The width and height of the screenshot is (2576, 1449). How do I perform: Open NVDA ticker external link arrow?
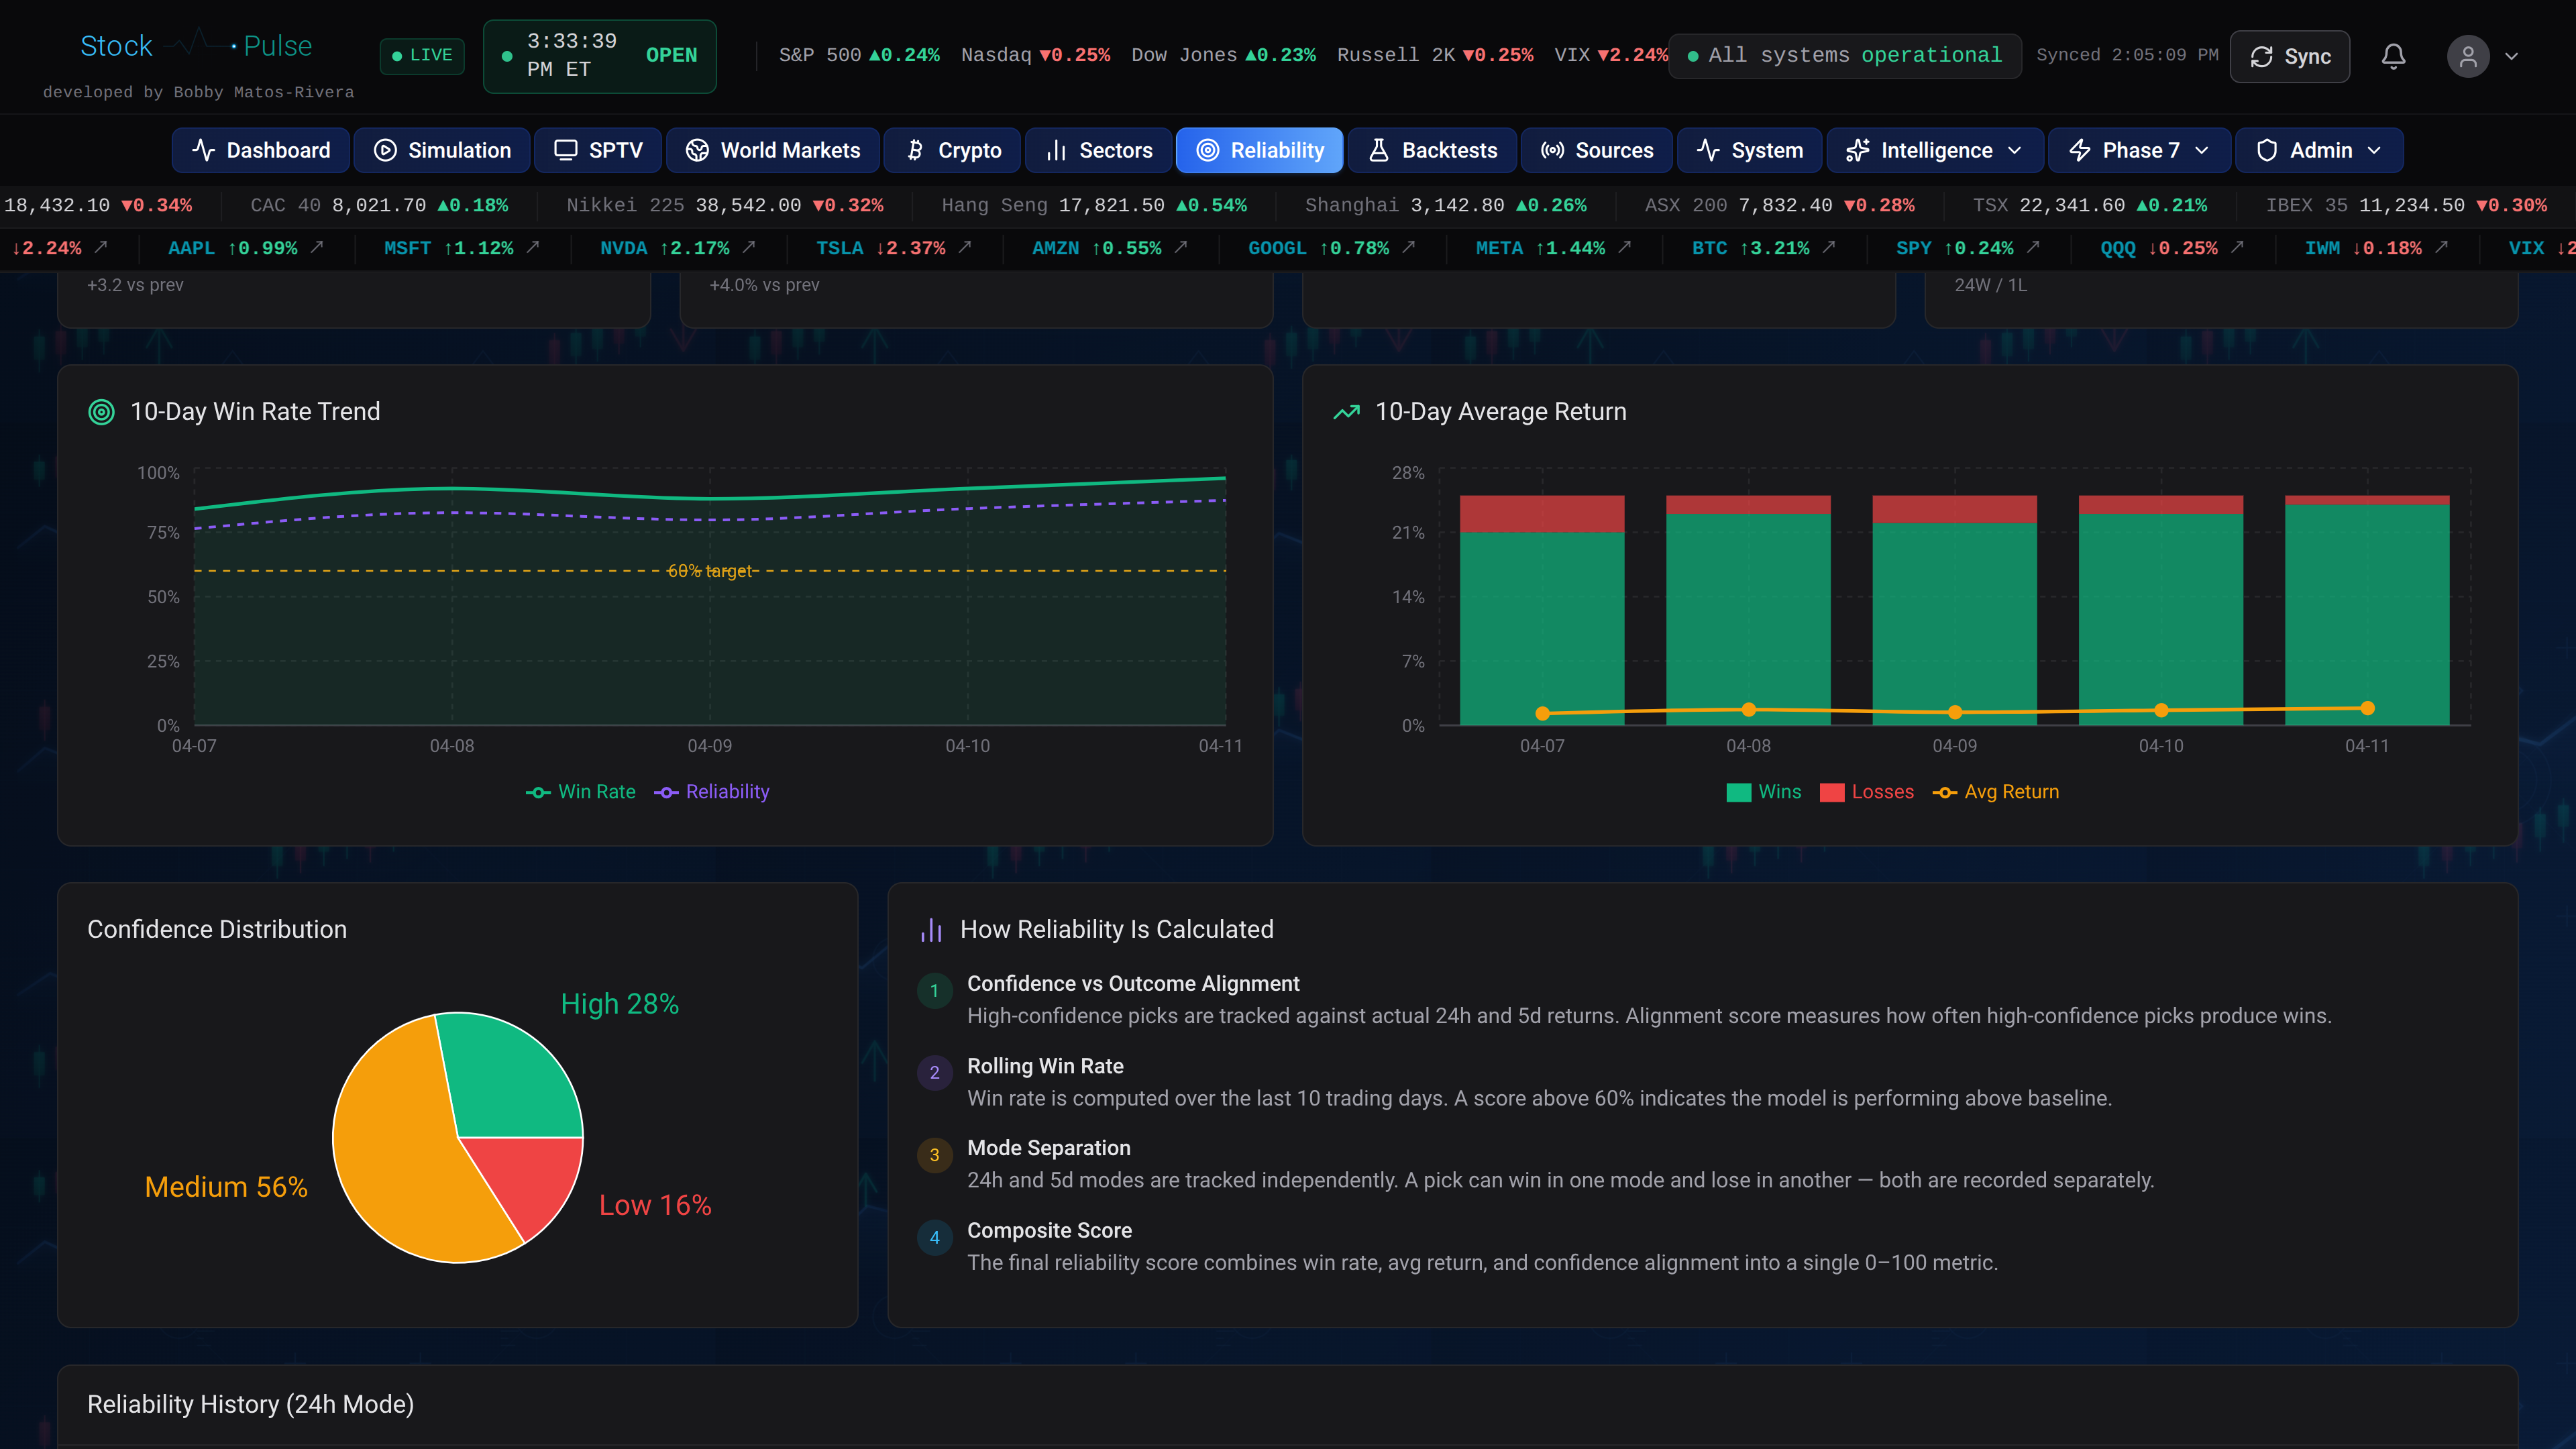click(749, 247)
